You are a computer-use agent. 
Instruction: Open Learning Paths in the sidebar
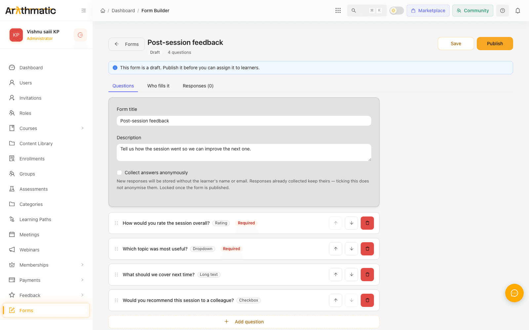[x=46, y=219]
